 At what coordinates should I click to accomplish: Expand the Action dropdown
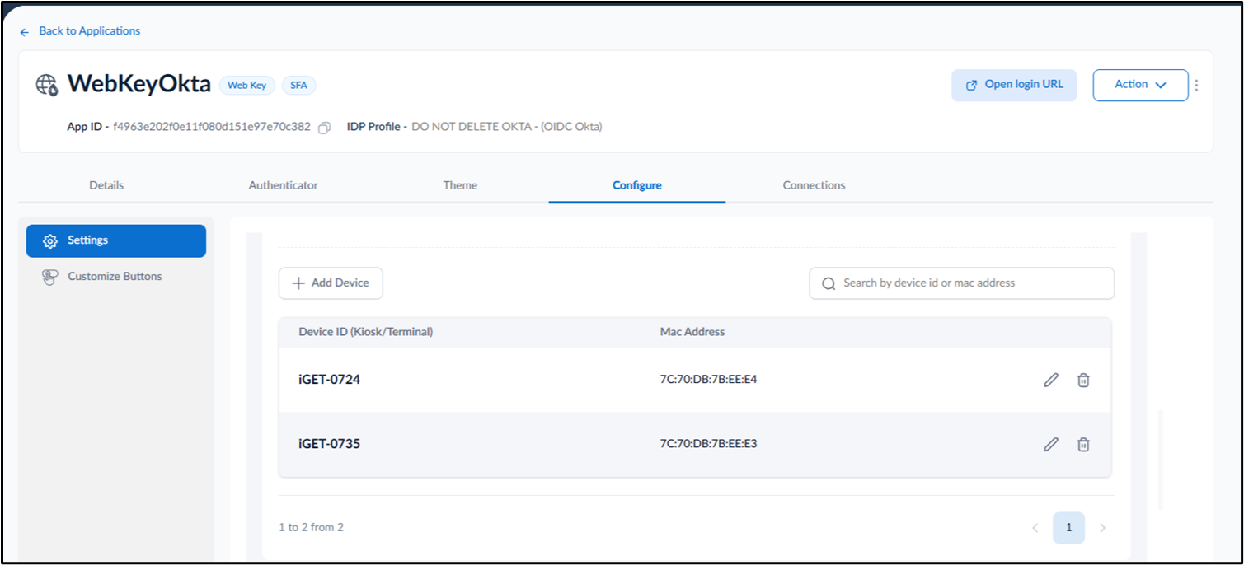coord(1140,85)
